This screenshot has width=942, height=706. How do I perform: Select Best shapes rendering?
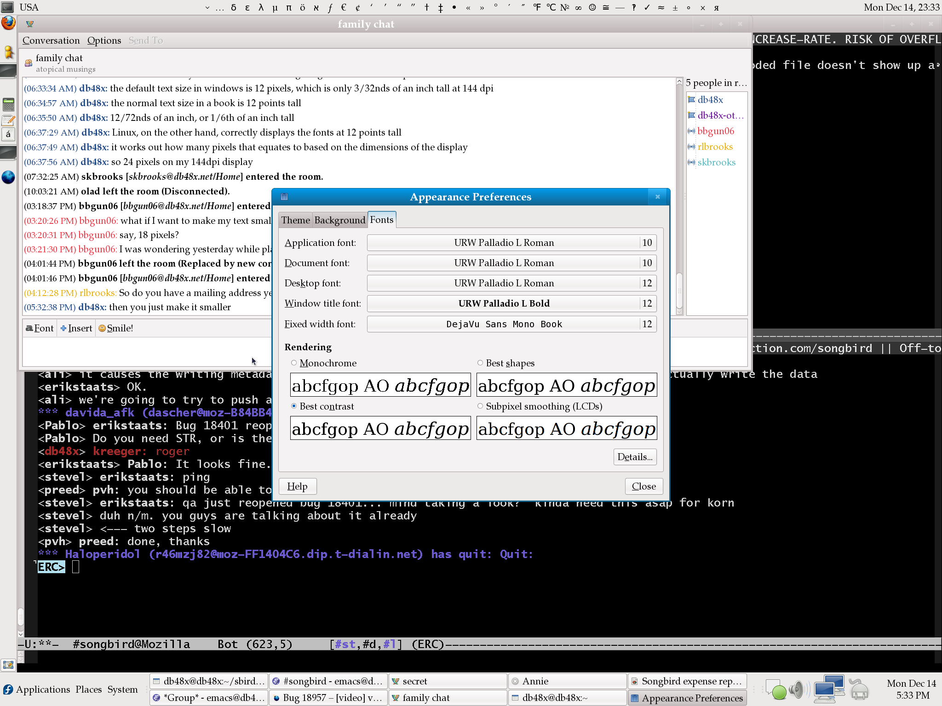click(506, 363)
